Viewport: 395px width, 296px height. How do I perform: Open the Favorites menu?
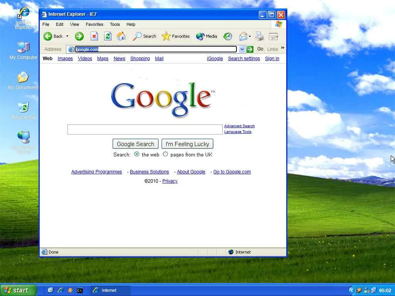tap(95, 24)
